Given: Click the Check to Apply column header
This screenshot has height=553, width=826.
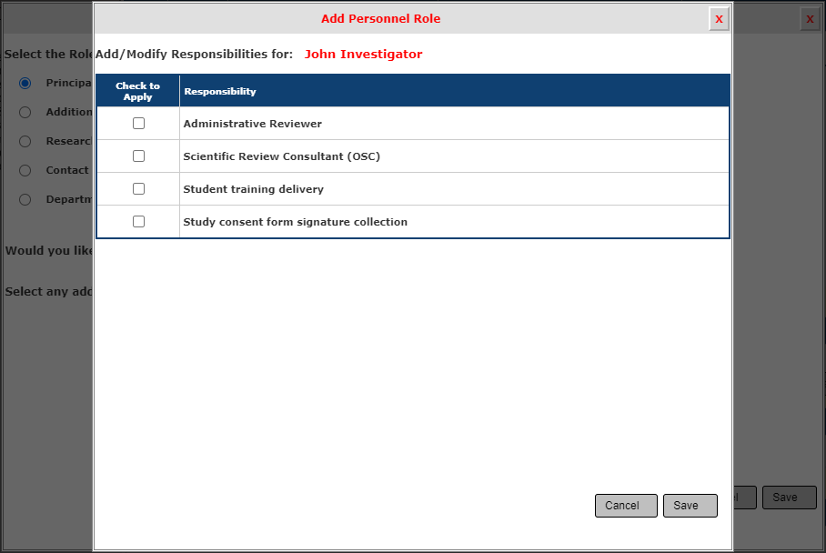Looking at the screenshot, I should point(138,91).
